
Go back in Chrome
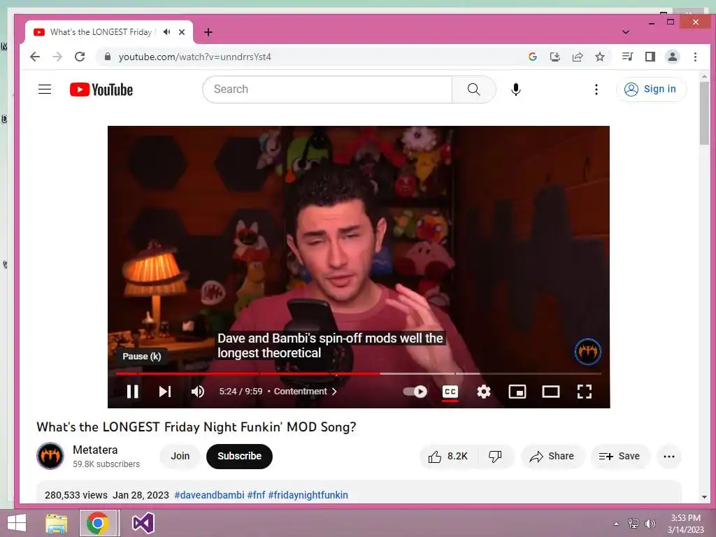pyautogui.click(x=35, y=57)
